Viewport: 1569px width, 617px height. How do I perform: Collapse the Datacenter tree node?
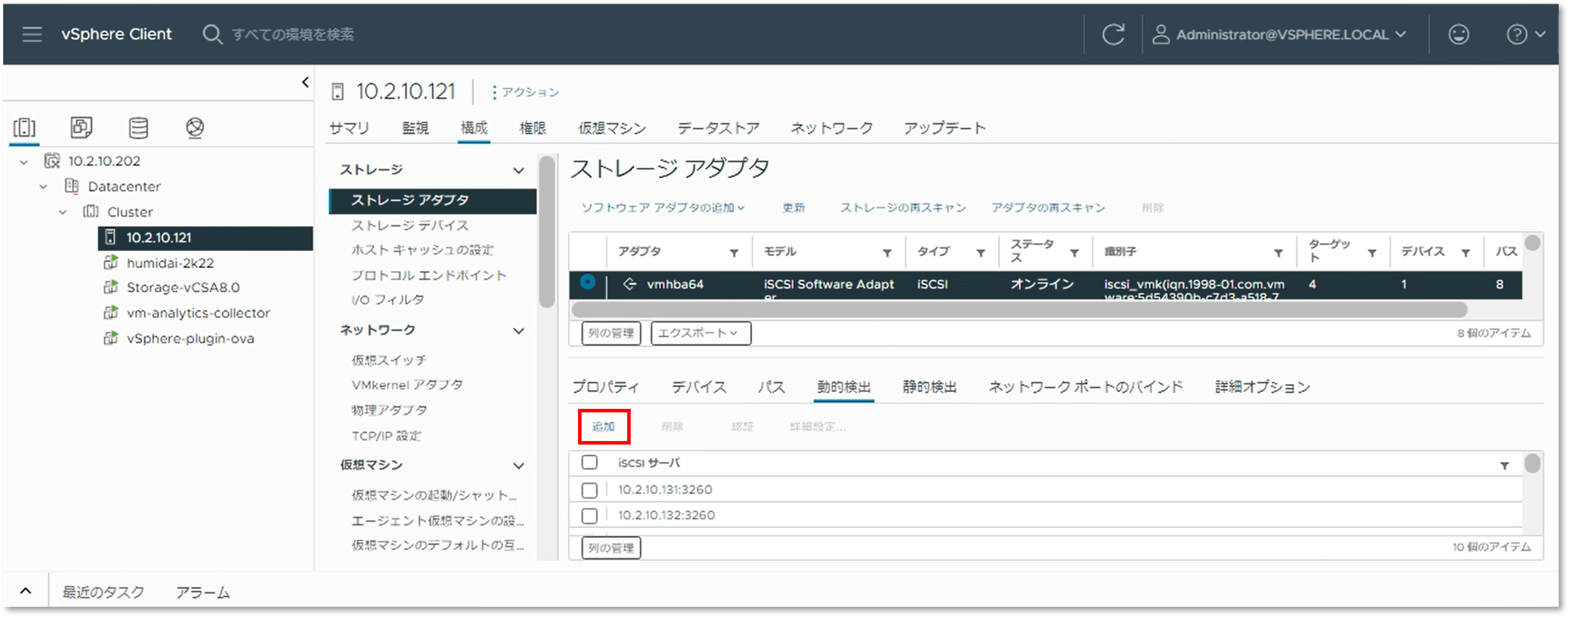coord(43,187)
